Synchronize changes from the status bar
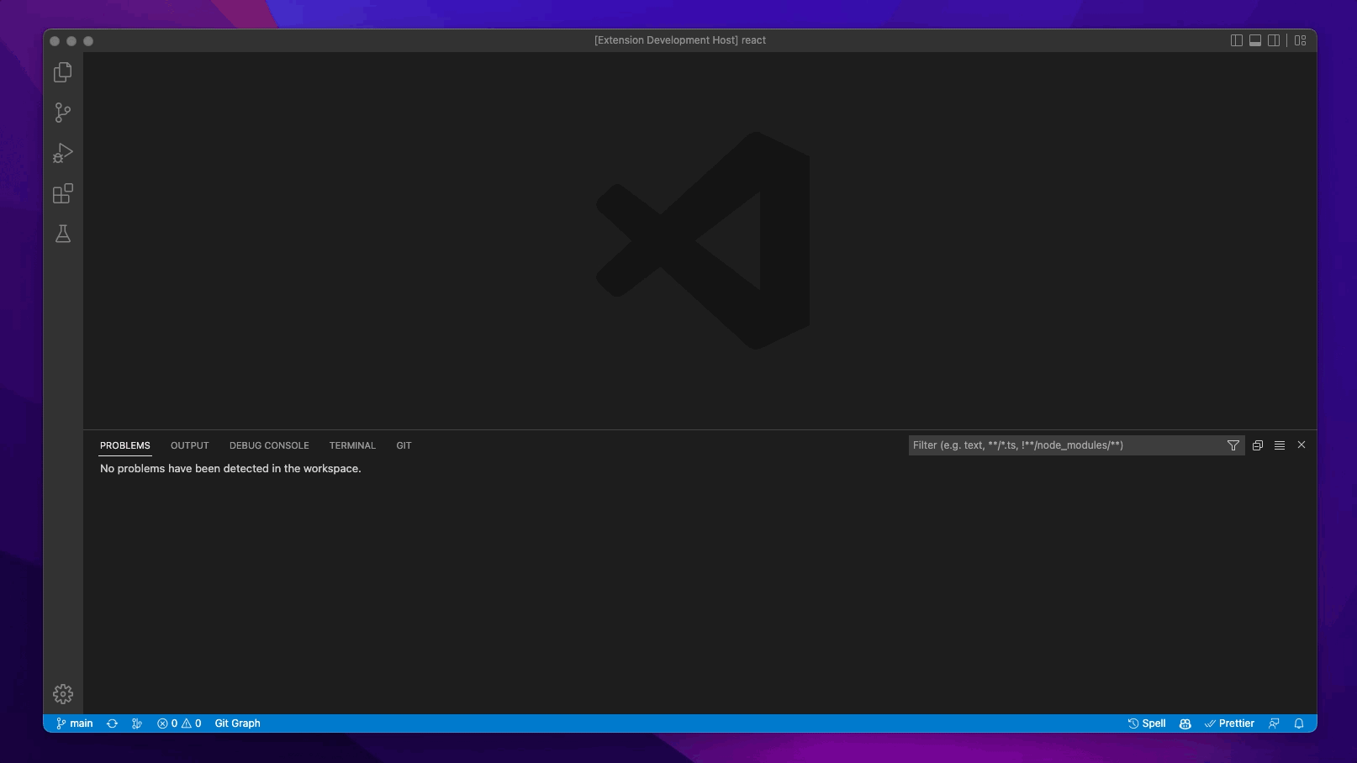This screenshot has width=1357, height=763. 112,724
